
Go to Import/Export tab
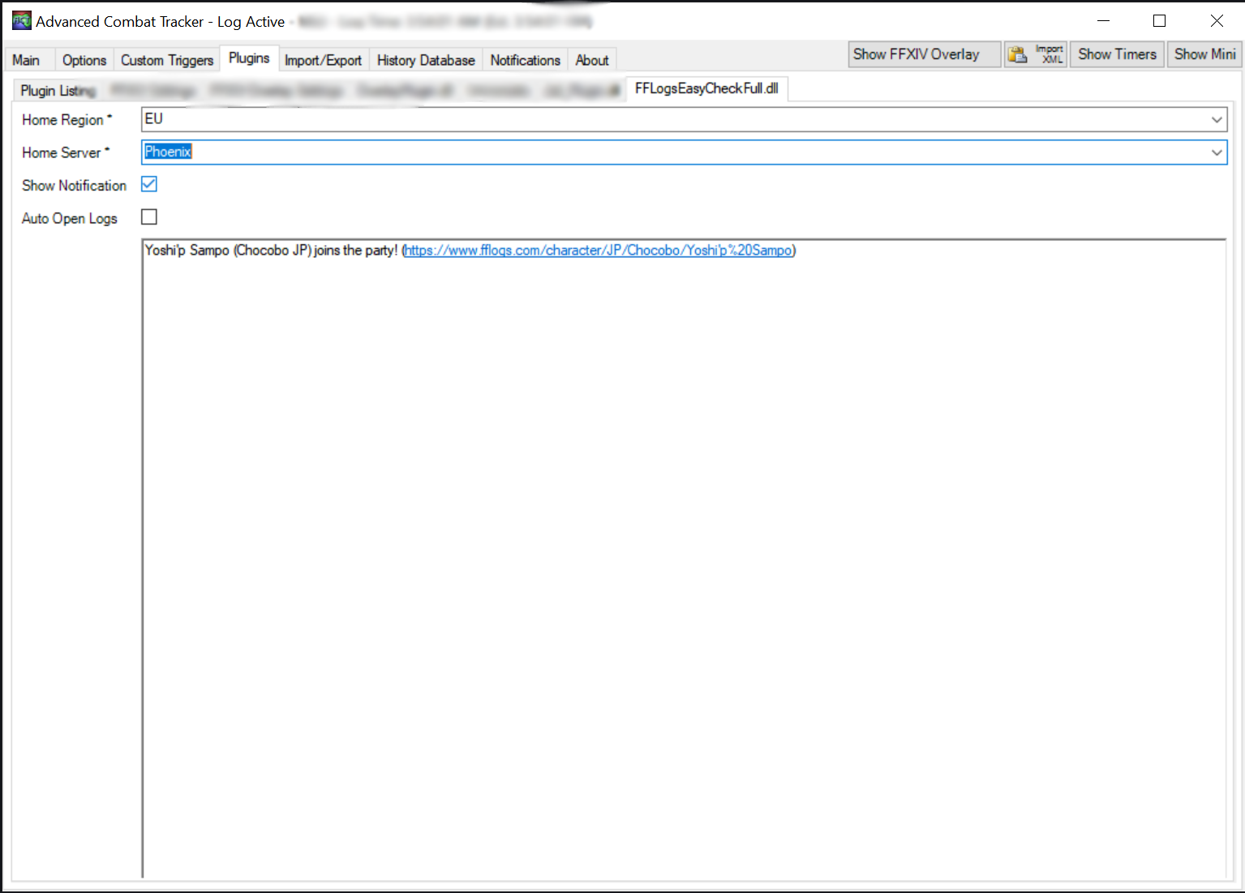[323, 60]
